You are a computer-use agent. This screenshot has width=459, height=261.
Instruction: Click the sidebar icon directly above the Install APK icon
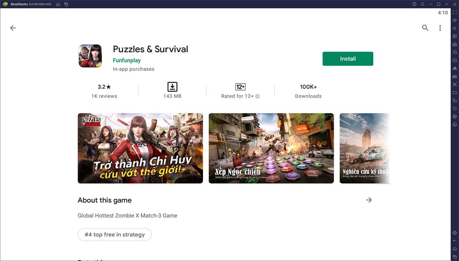[x=455, y=68]
